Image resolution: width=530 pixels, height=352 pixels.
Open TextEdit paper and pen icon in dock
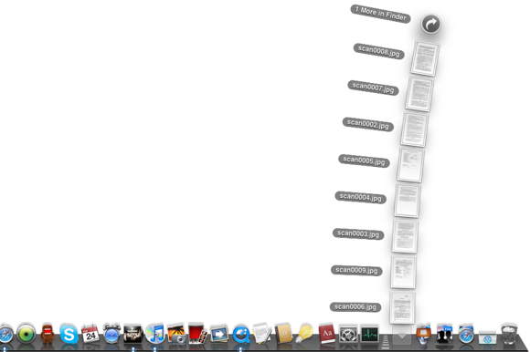[x=262, y=334]
